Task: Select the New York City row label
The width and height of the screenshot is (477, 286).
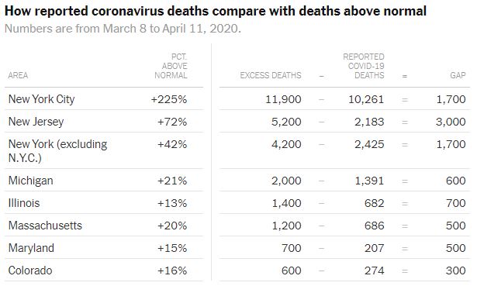Action: tap(41, 99)
